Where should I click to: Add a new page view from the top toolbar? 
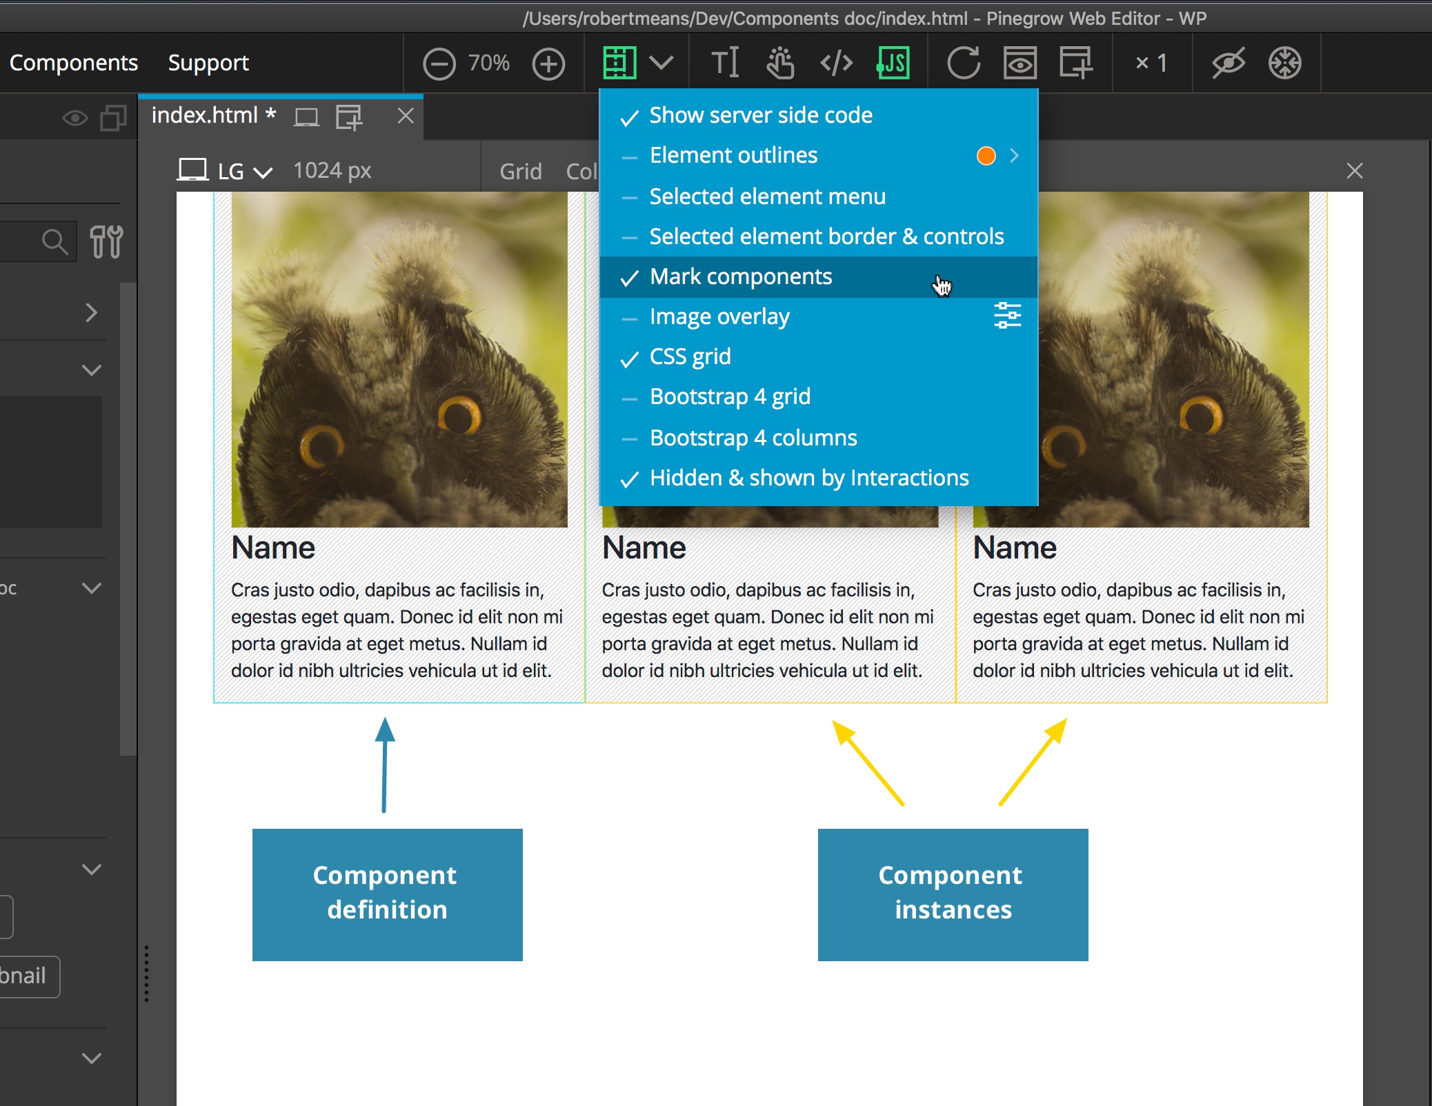(1076, 63)
